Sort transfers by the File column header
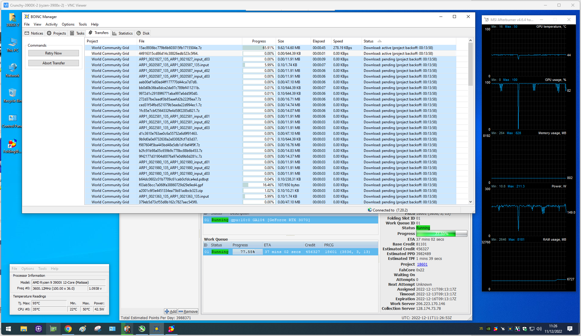Viewport: 581px width, 336px height. coord(190,41)
